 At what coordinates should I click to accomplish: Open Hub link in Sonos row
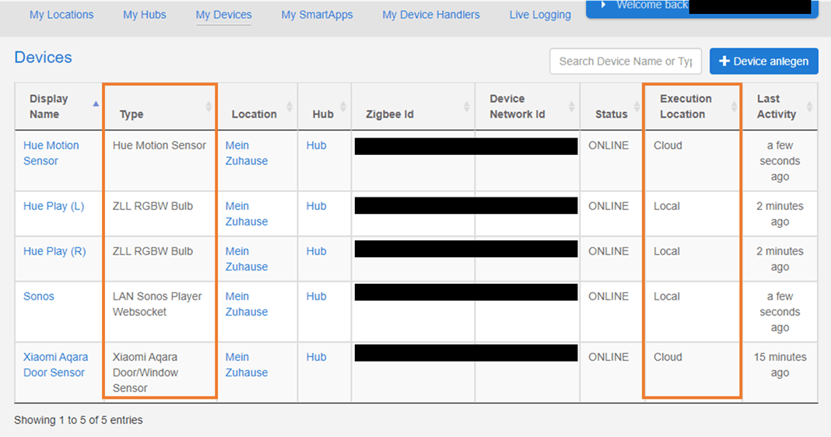(317, 296)
